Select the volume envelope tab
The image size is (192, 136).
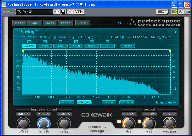29,46
